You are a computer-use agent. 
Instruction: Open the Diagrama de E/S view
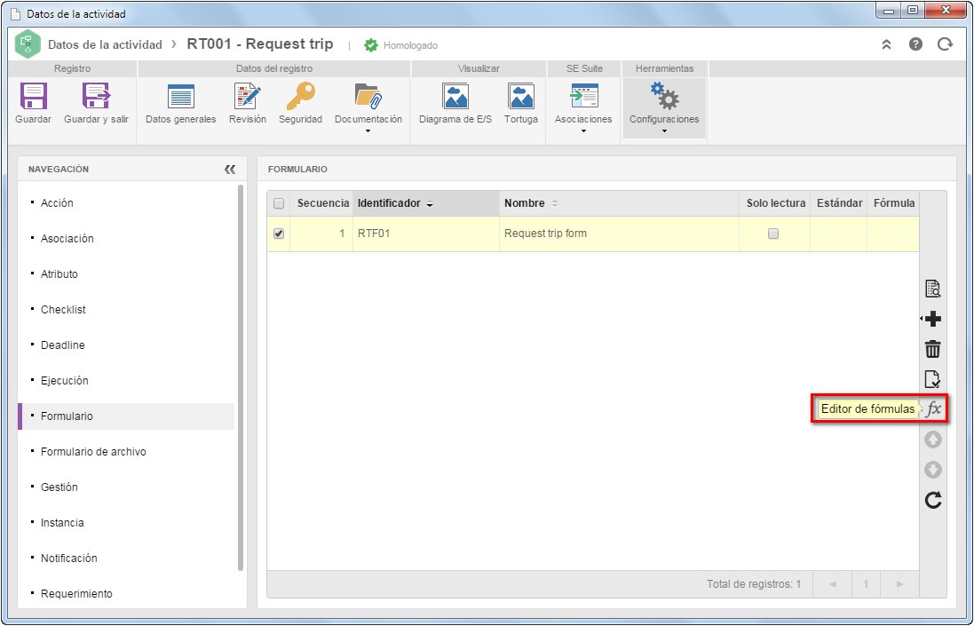click(x=455, y=96)
